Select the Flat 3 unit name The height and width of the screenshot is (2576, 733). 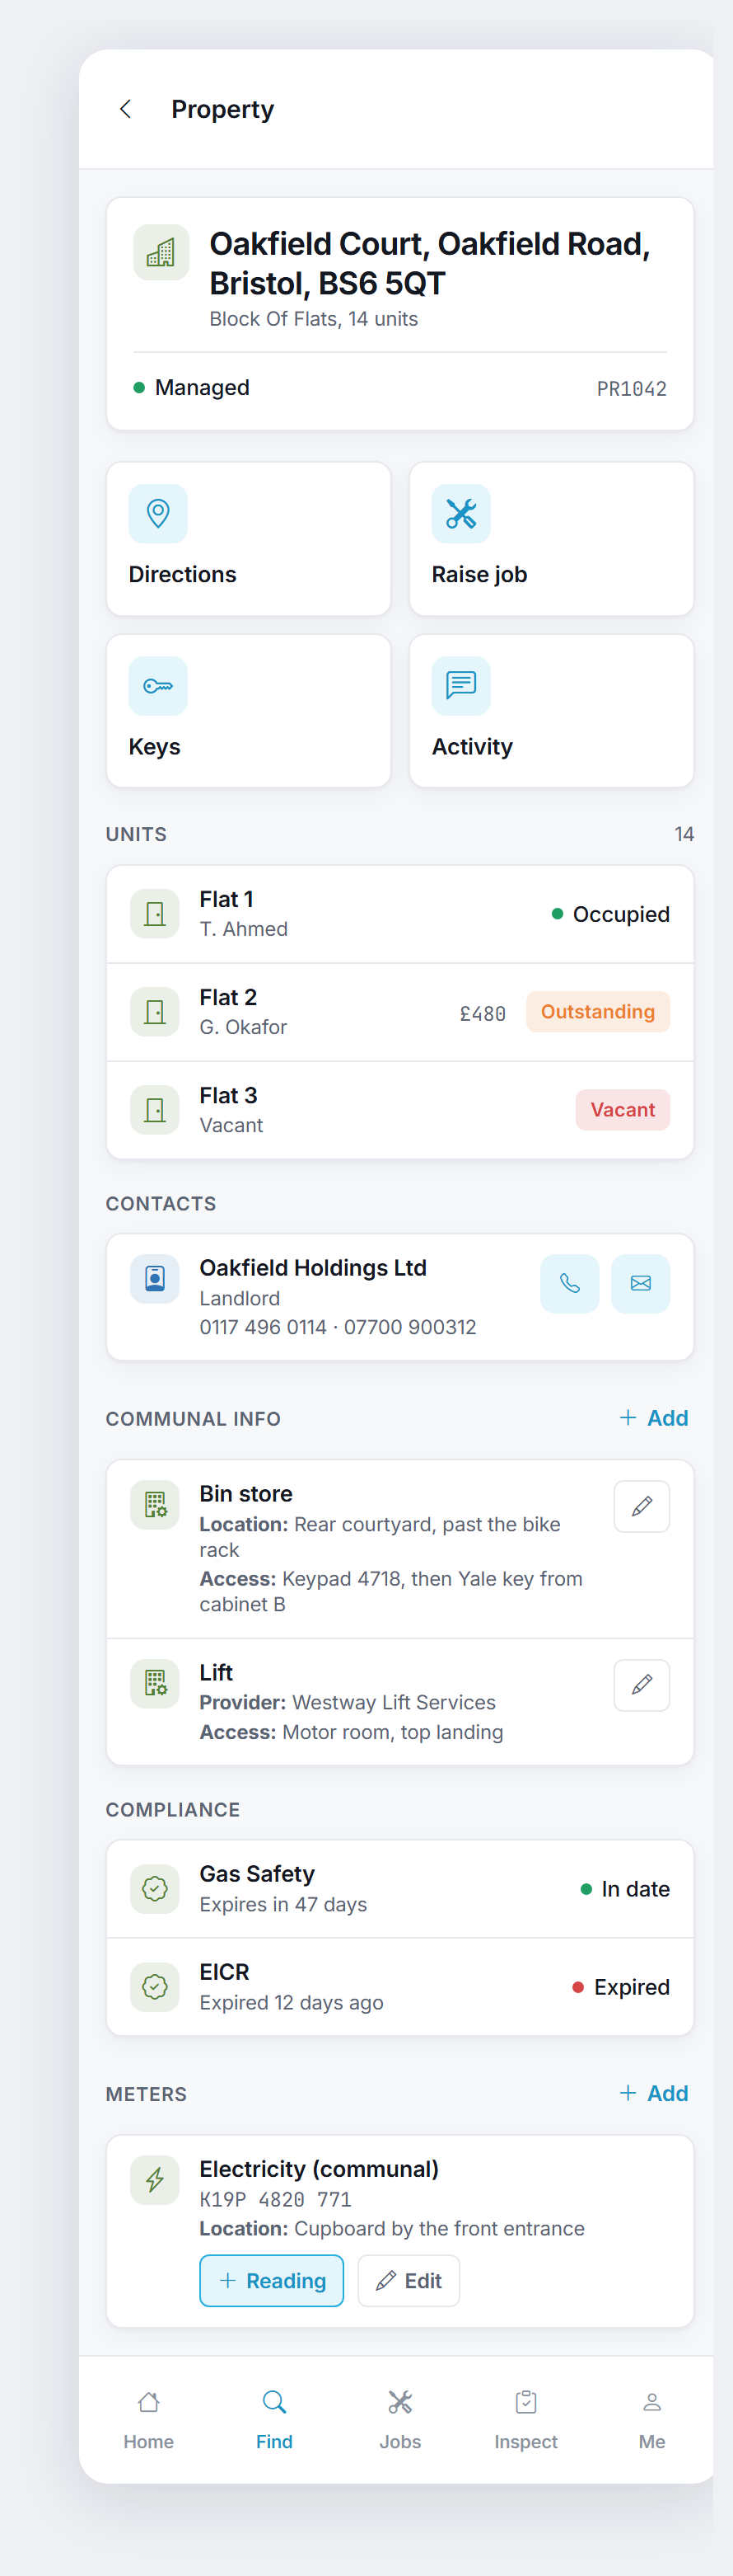pos(229,1095)
